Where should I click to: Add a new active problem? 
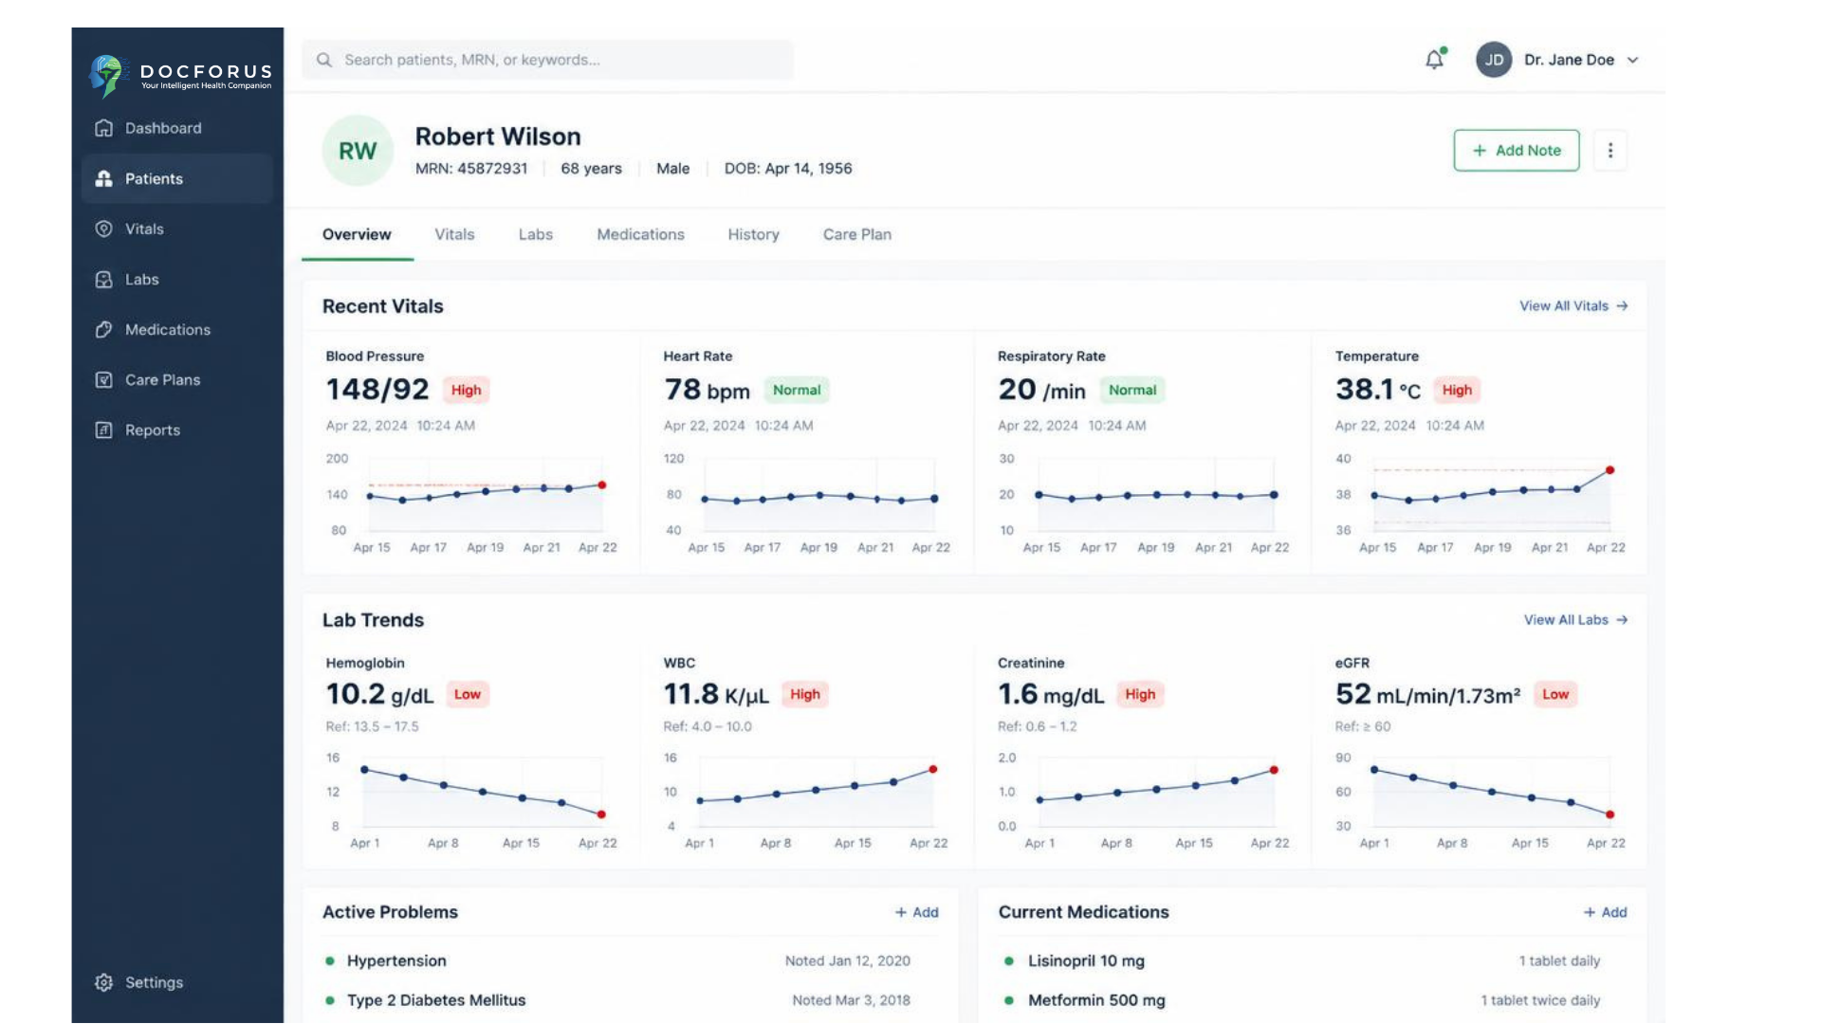(916, 912)
